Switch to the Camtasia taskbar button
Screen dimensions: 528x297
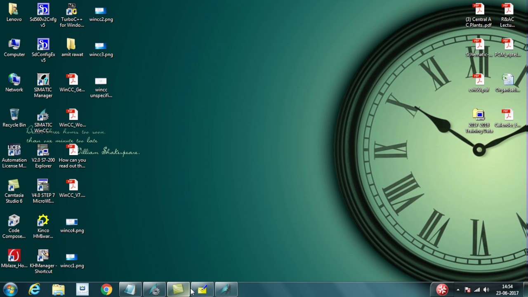tap(178, 290)
